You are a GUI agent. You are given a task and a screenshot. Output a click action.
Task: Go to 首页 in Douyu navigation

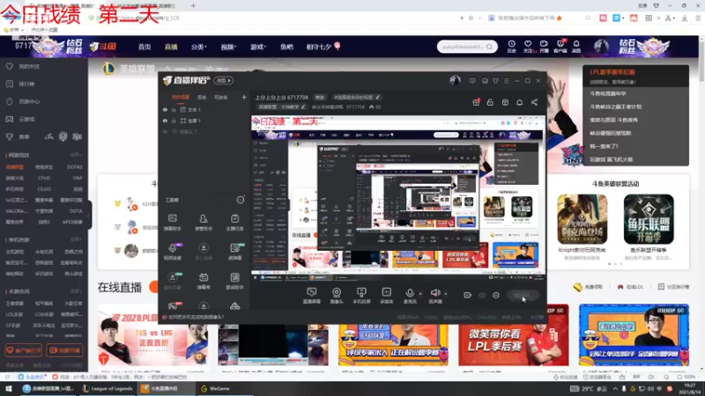[145, 47]
